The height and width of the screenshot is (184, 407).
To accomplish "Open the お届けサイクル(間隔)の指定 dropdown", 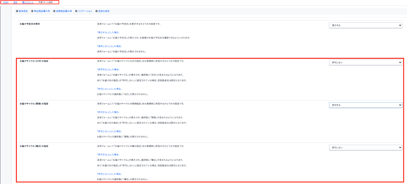I will 366,105.
